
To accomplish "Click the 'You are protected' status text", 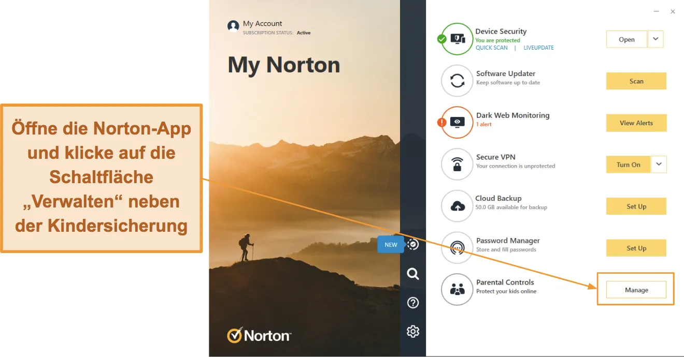I will click(x=498, y=40).
